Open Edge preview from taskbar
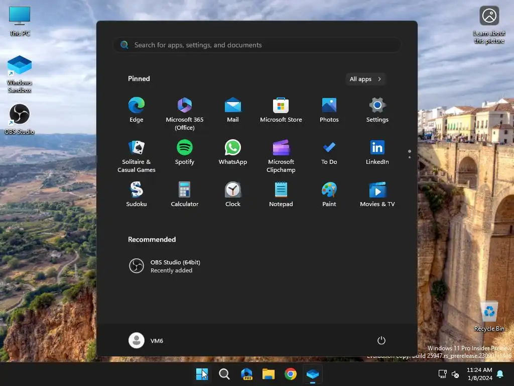The height and width of the screenshot is (386, 514). coord(246,374)
